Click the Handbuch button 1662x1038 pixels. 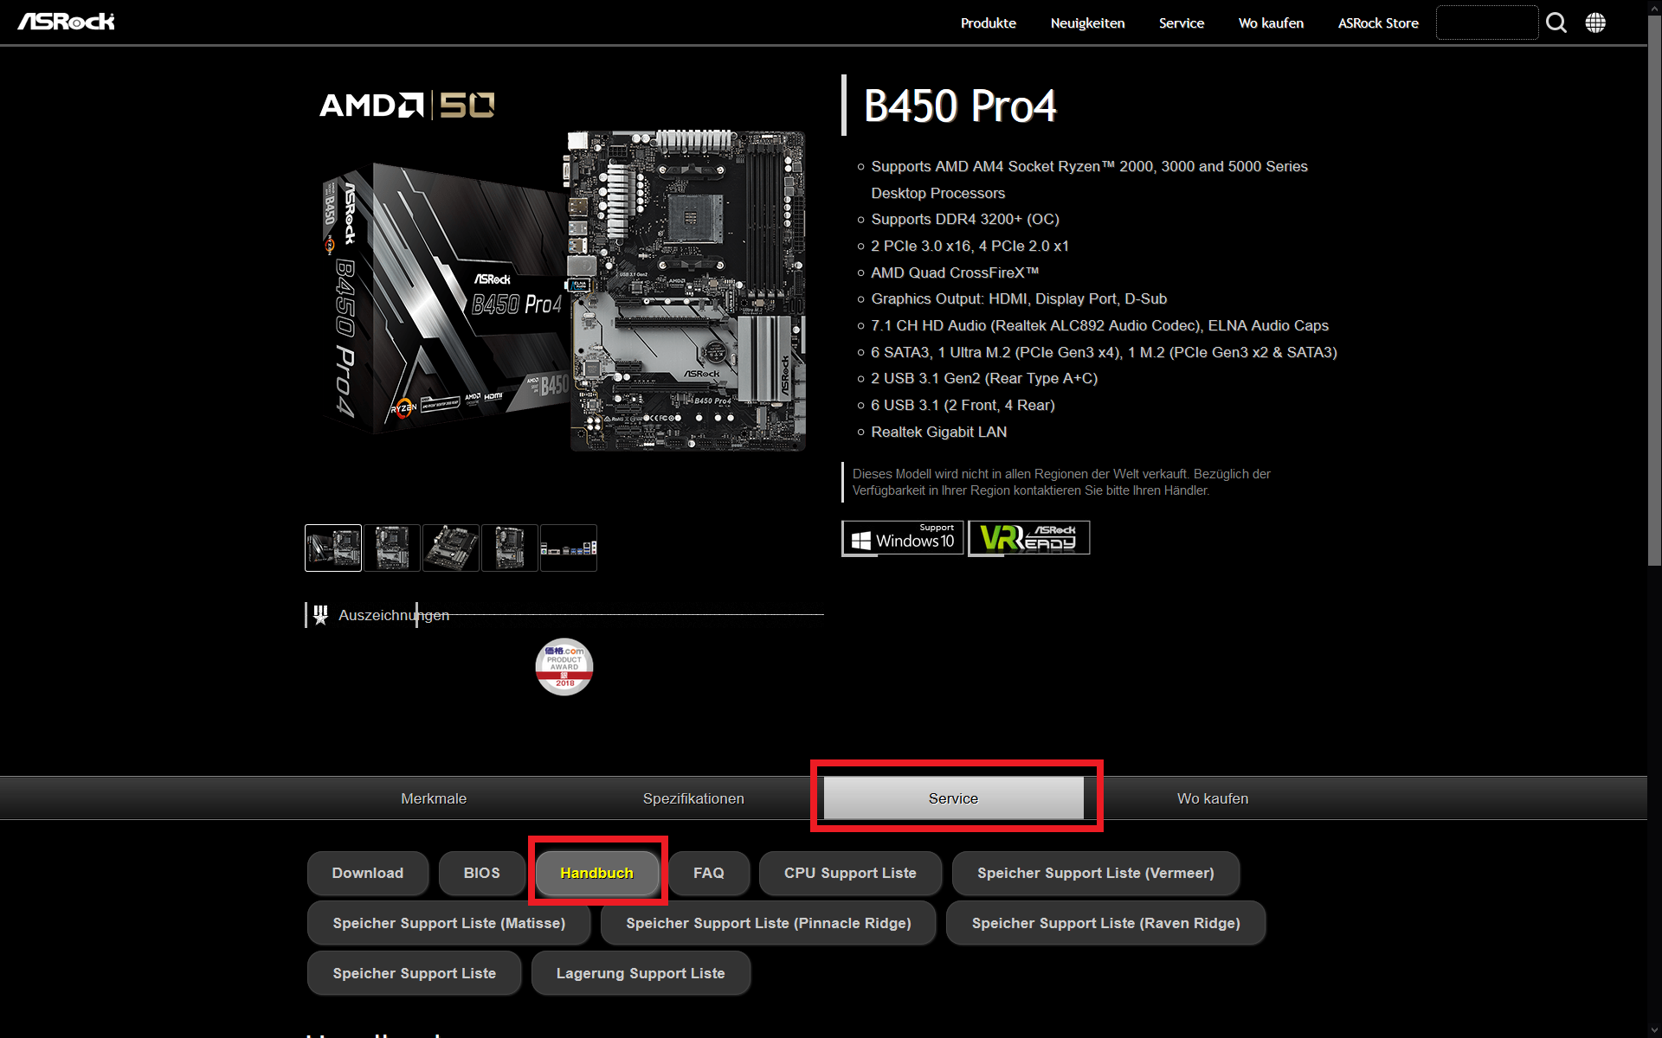pyautogui.click(x=596, y=873)
